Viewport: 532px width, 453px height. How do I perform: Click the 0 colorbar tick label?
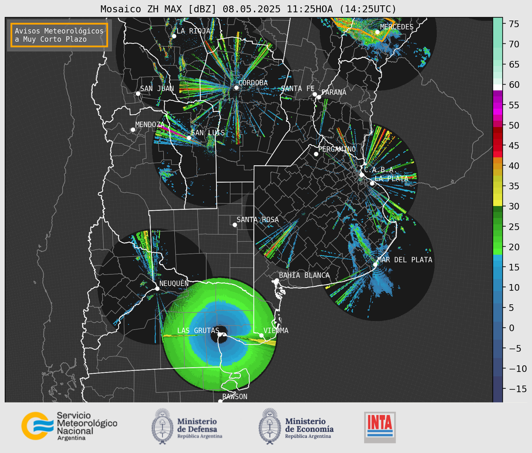[x=512, y=328]
